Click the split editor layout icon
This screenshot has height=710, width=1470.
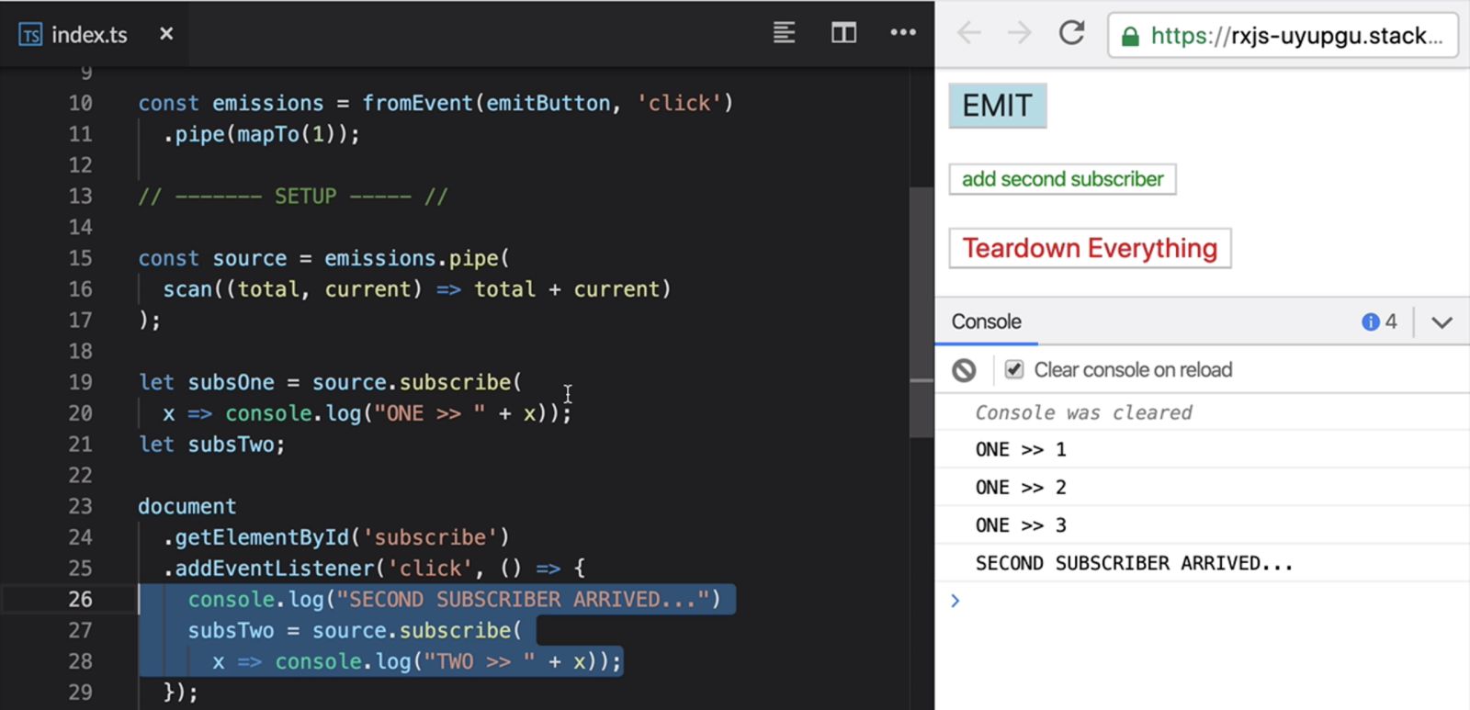[843, 33]
